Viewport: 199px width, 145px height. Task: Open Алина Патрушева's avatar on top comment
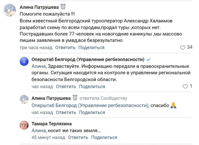(10, 10)
